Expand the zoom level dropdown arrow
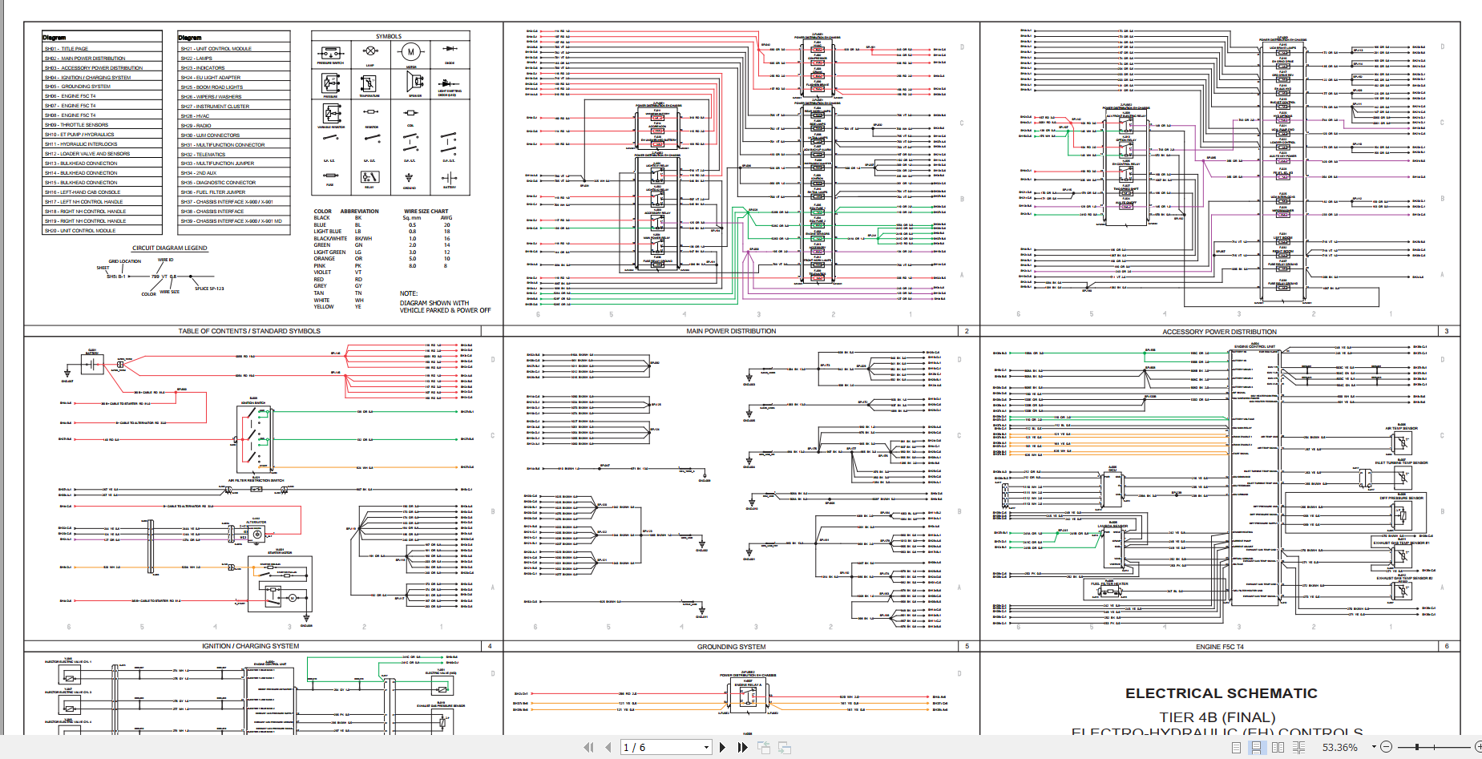Screen dimensions: 1482x759 coord(1373,747)
